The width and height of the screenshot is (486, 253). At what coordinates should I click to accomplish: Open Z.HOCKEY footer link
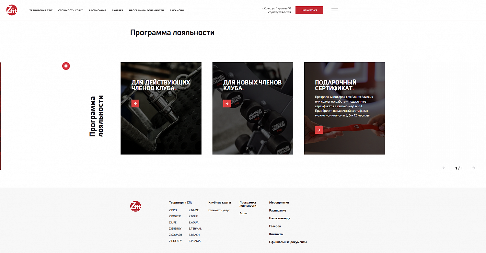[175, 241]
